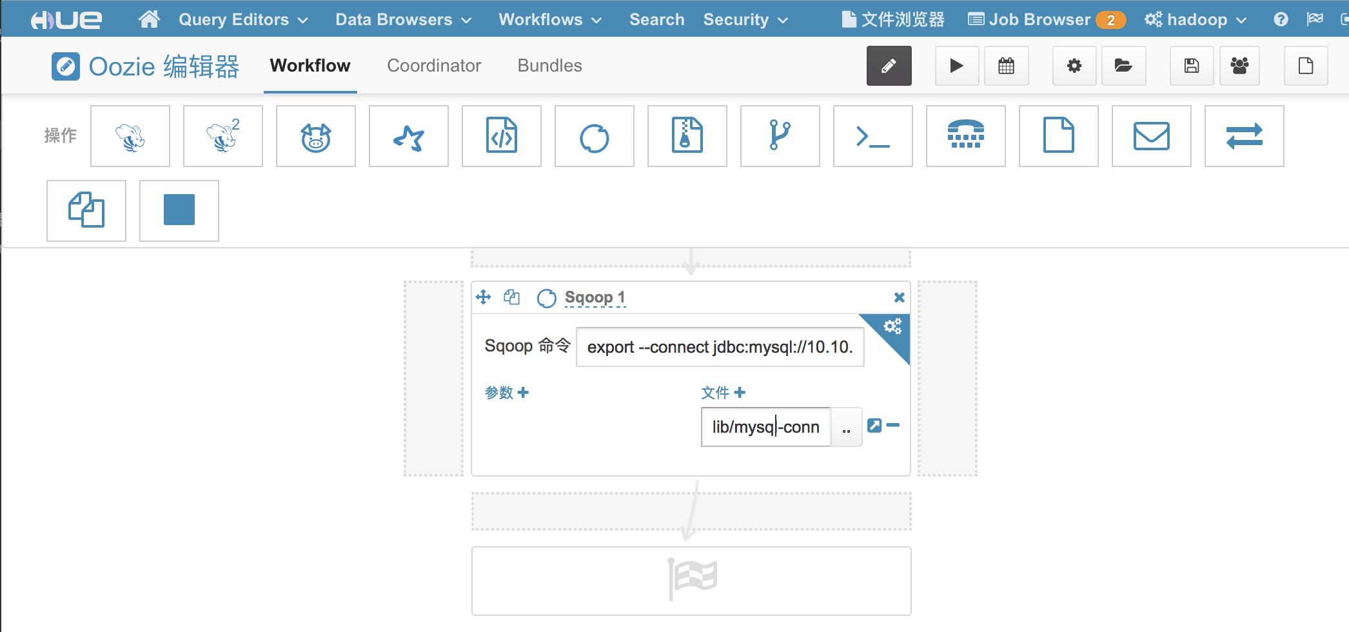
Task: Expand the Query Editors dropdown
Action: pyautogui.click(x=243, y=20)
